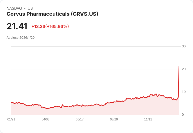193x133 pixels.
Task: Open the Corvus Pharmaceuticals (CRVS.US) title
Action: point(52,14)
